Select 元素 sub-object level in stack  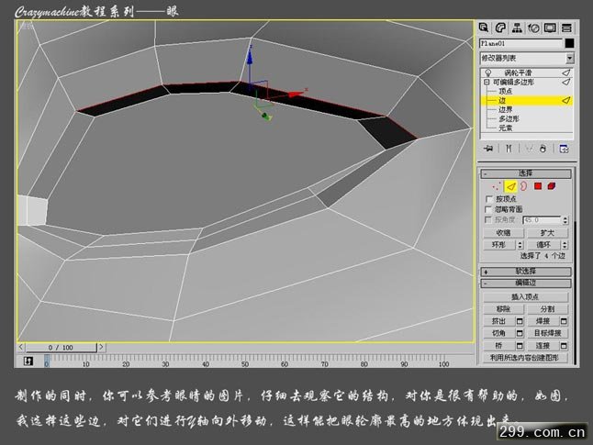tap(505, 128)
